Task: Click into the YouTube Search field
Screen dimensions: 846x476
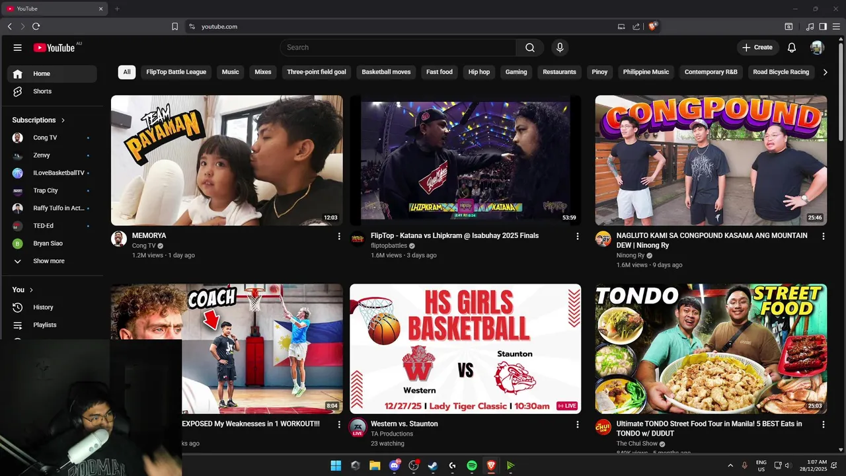Action: click(398, 48)
